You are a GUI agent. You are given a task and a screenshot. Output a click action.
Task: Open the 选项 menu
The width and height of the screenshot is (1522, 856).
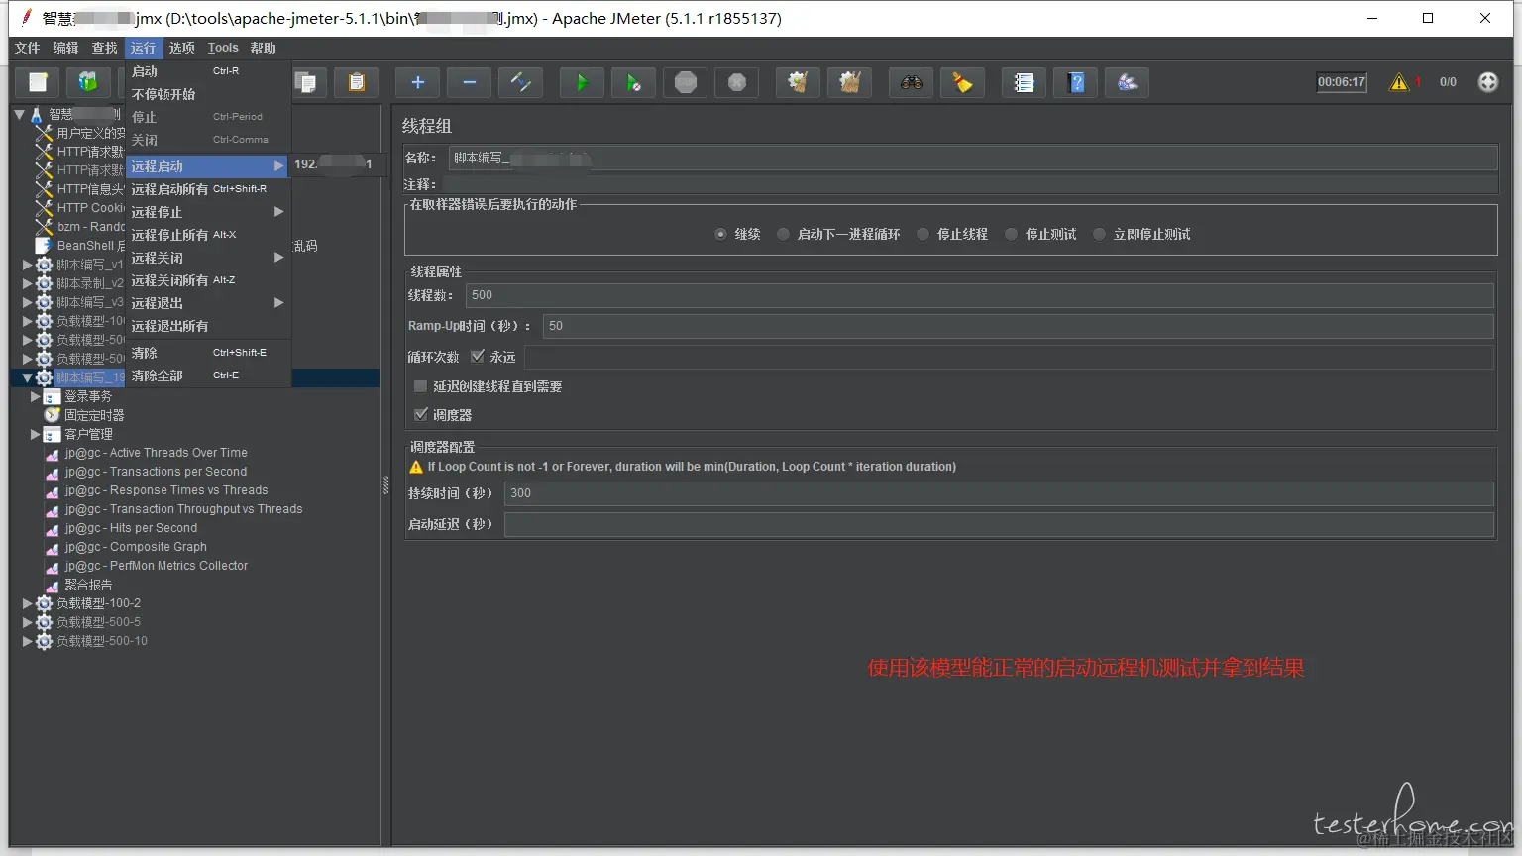pos(181,48)
